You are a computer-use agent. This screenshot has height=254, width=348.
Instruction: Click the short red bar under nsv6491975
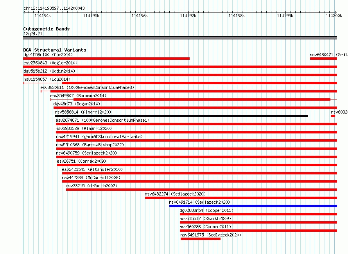point(201,239)
